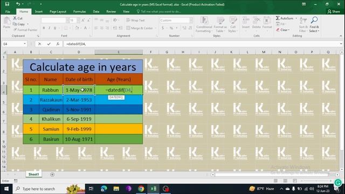Open Microsoft Edge from taskbar
This screenshot has width=345, height=194.
[x=103, y=189]
